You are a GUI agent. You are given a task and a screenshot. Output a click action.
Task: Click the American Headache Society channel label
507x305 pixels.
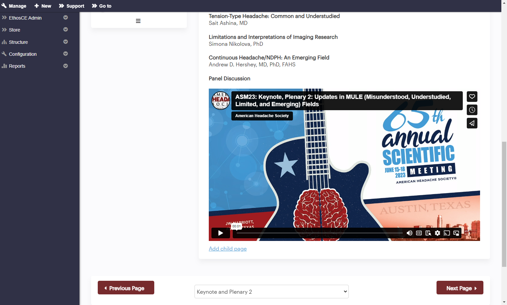[262, 116]
